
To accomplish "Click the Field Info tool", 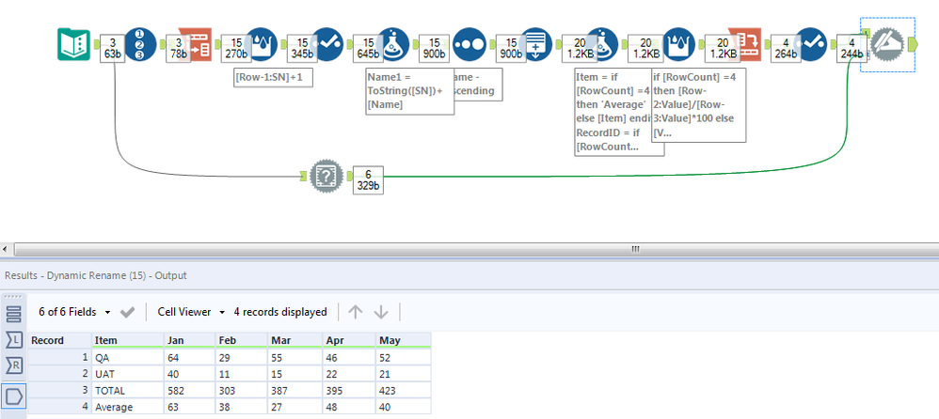I will click(326, 175).
